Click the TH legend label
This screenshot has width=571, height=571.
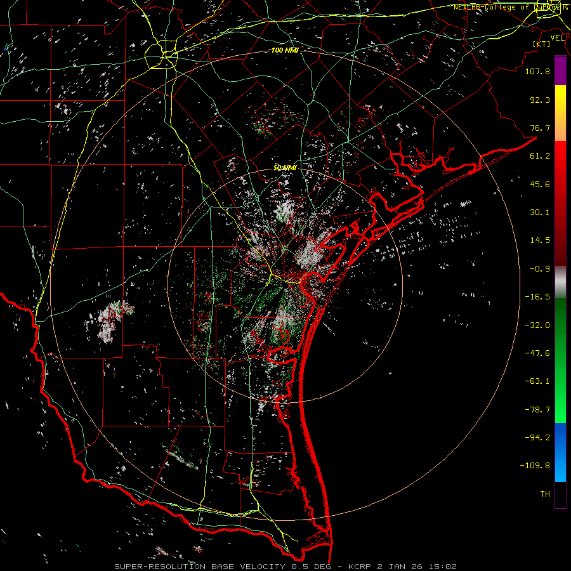(545, 494)
